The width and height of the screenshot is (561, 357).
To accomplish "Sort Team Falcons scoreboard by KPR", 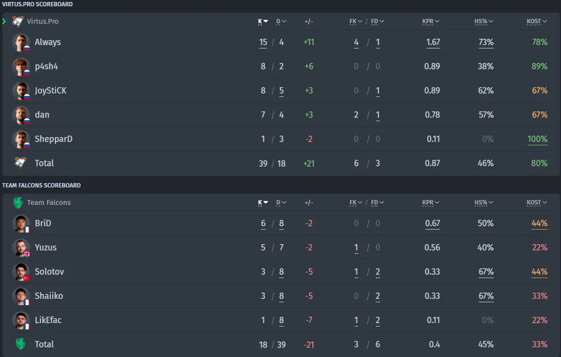I will point(431,202).
